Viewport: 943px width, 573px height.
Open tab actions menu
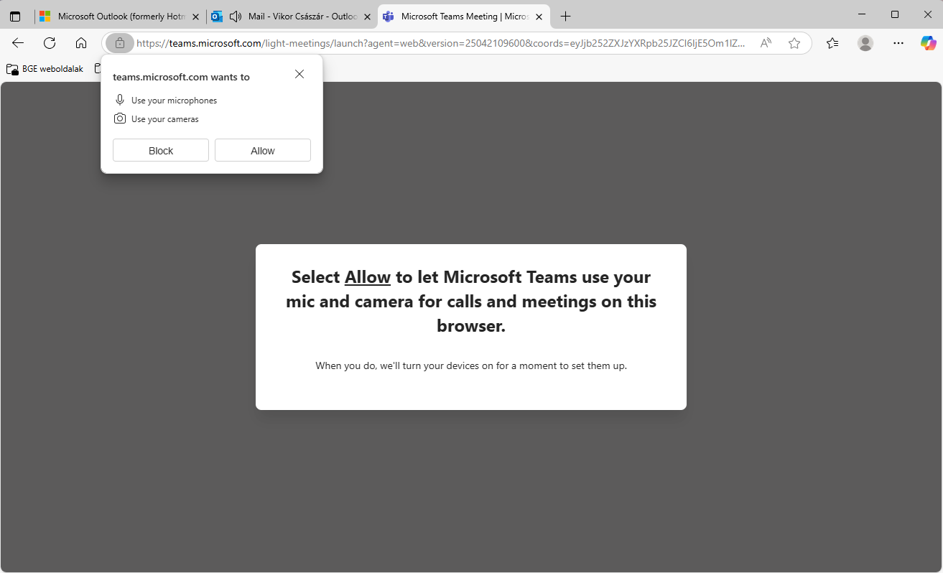pyautogui.click(x=15, y=16)
